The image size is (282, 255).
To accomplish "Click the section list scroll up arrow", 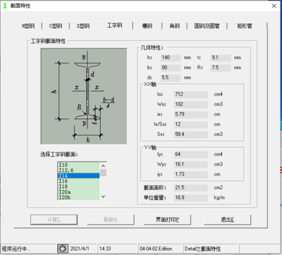I will (x=103, y=166).
